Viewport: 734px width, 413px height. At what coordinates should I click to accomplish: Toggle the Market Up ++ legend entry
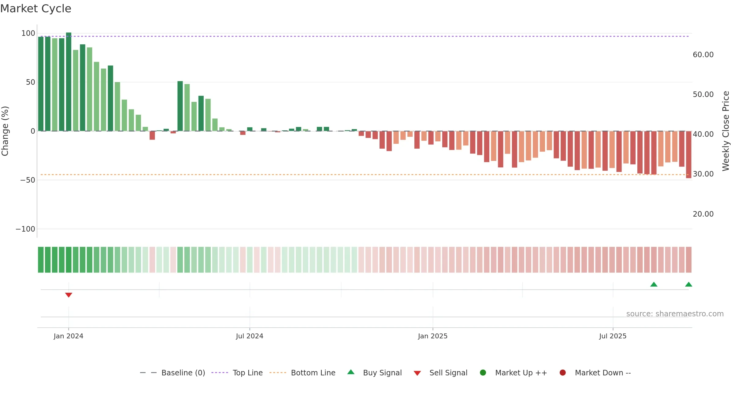[513, 373]
